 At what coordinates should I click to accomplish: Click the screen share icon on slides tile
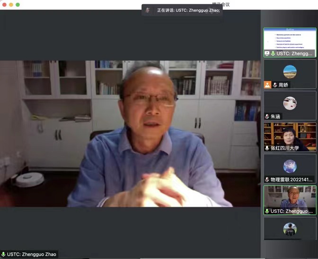pos(267,53)
